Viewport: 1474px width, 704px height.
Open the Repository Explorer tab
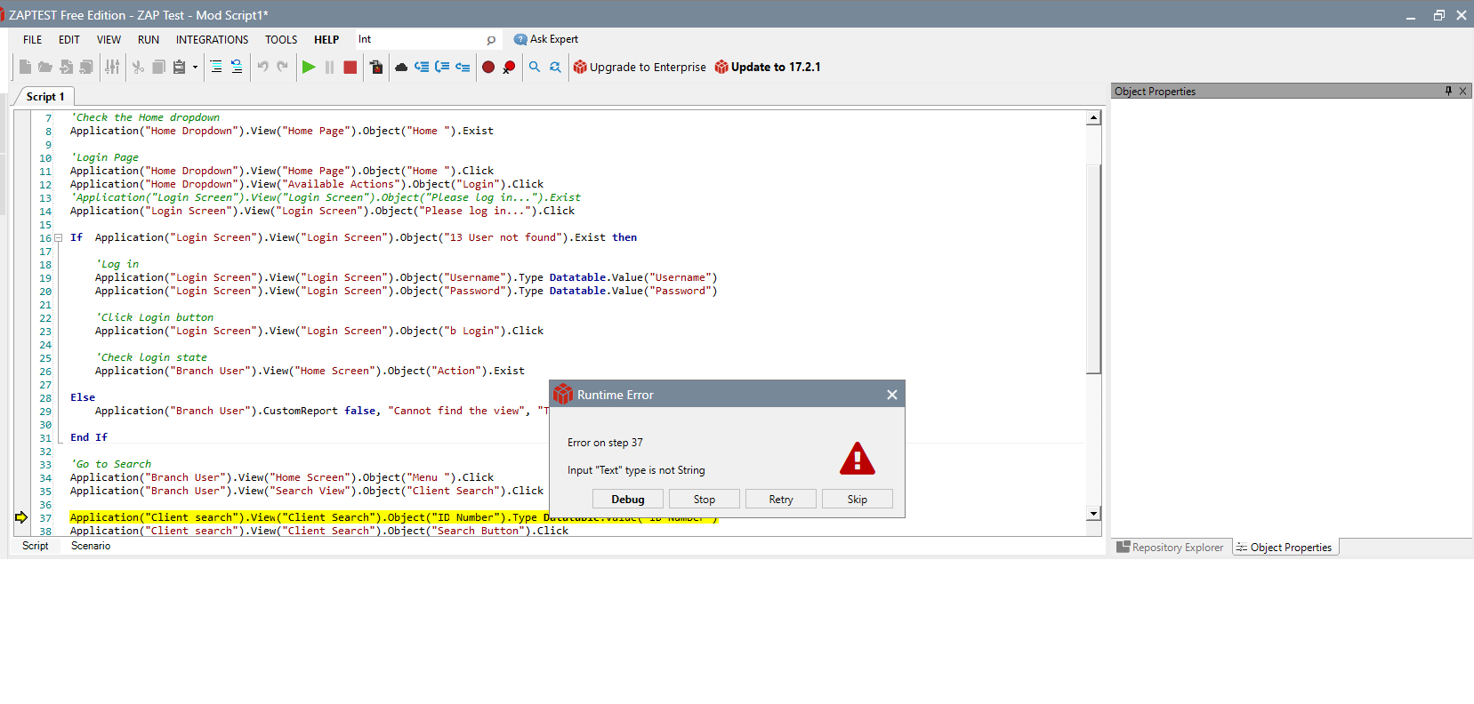click(1170, 548)
